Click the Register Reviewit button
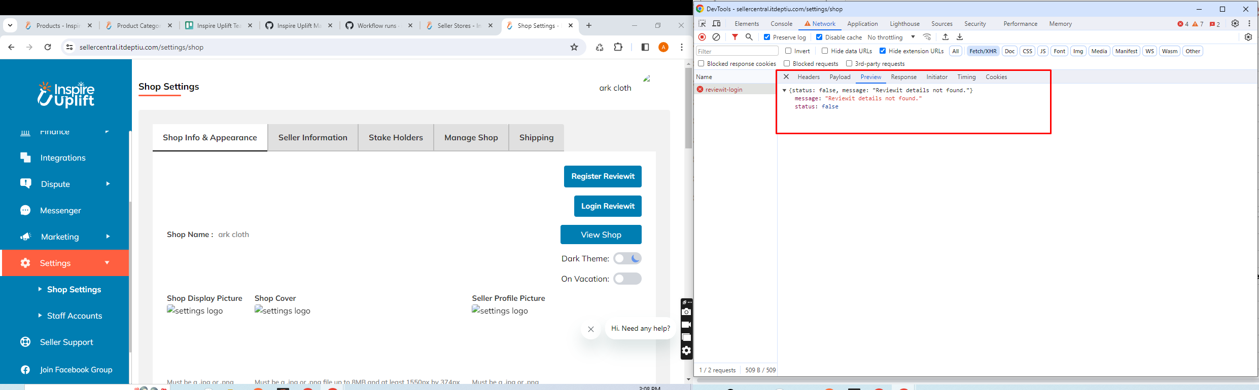The image size is (1259, 390). pyautogui.click(x=603, y=176)
